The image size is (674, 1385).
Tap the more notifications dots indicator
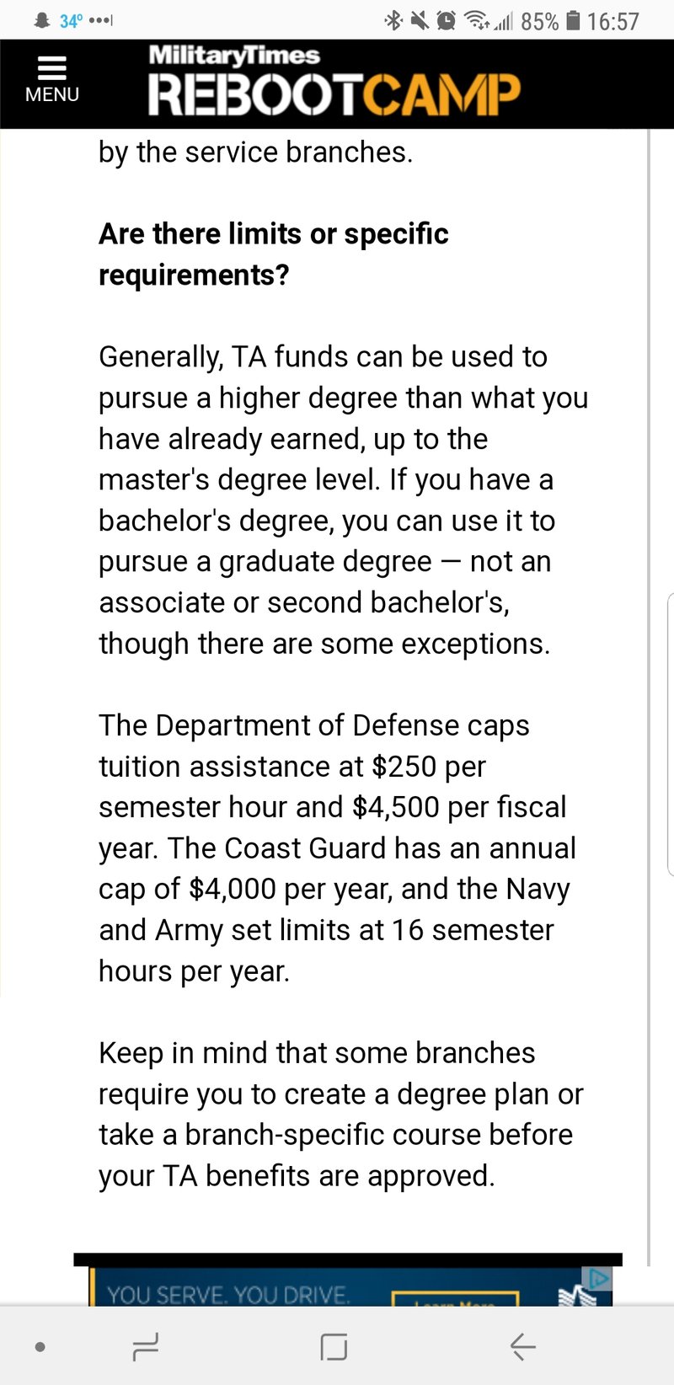tap(100, 21)
